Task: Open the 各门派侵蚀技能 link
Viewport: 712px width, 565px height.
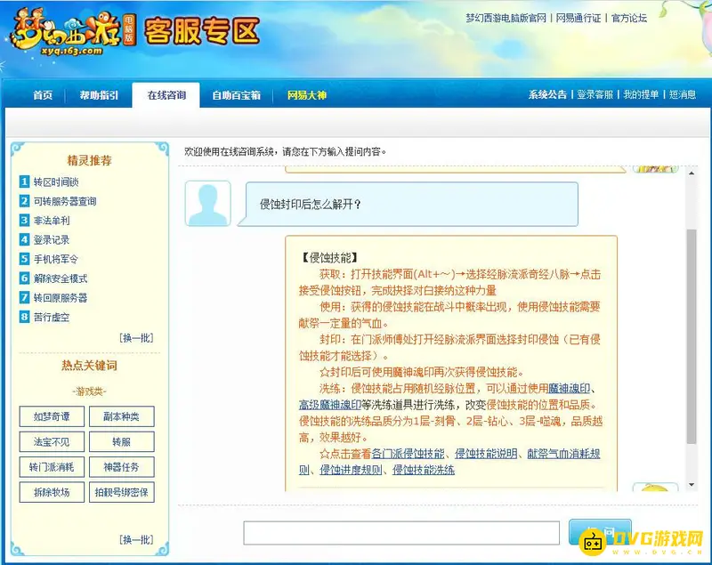Action: [x=408, y=454]
